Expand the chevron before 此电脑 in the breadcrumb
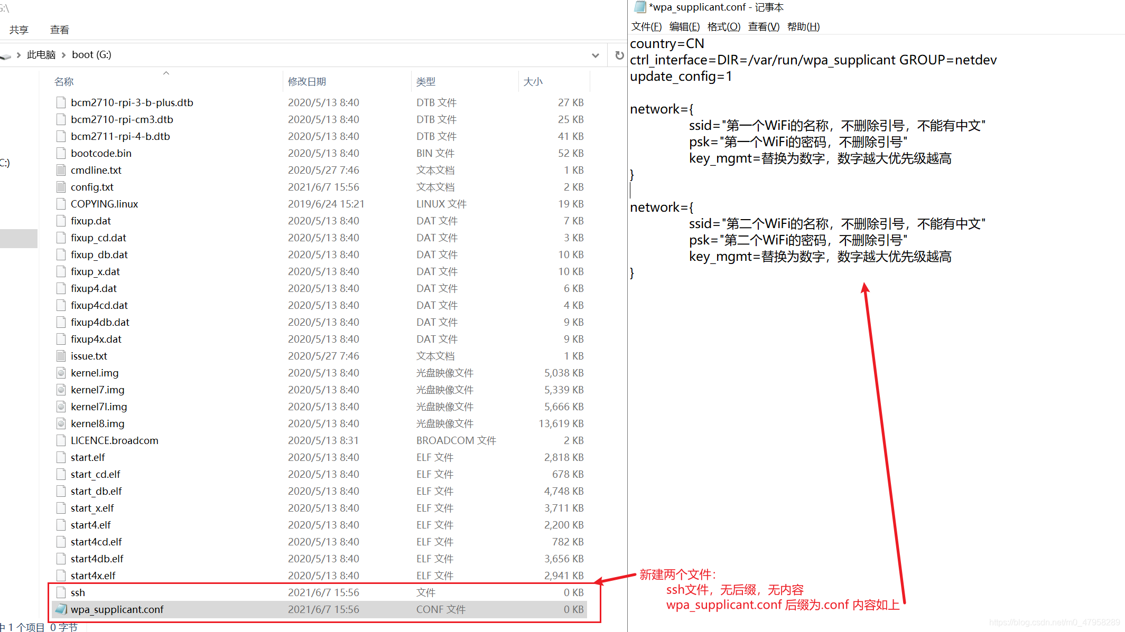The width and height of the screenshot is (1125, 632). 19,55
